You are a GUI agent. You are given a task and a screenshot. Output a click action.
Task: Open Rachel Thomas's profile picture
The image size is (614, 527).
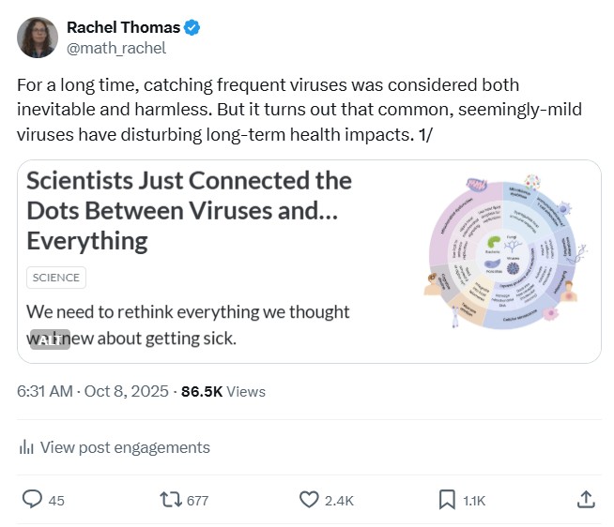coord(37,37)
